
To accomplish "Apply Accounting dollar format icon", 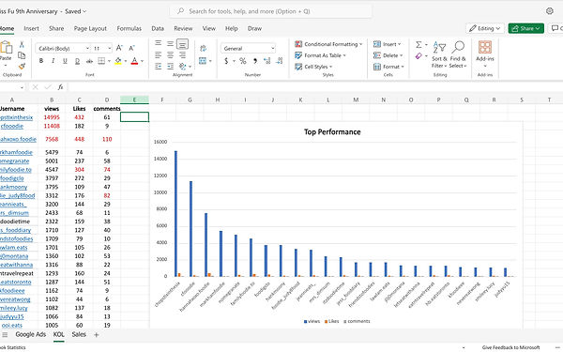I will (226, 61).
